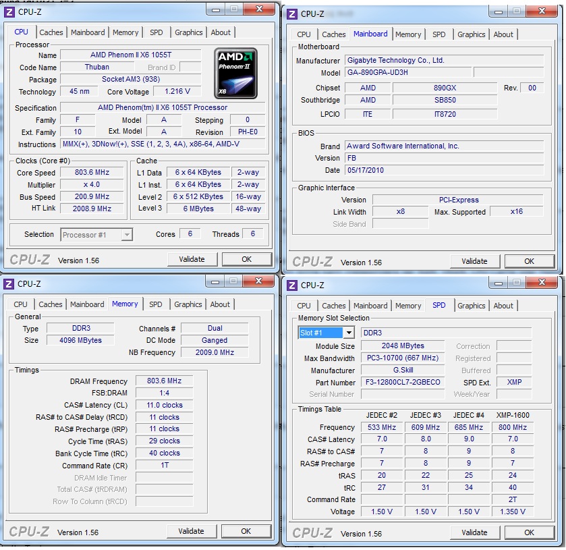Click the AMD Phenom II X6 processor logo

pyautogui.click(x=235, y=74)
